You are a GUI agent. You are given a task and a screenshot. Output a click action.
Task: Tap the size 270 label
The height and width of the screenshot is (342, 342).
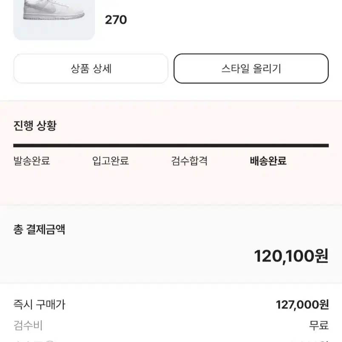[116, 20]
